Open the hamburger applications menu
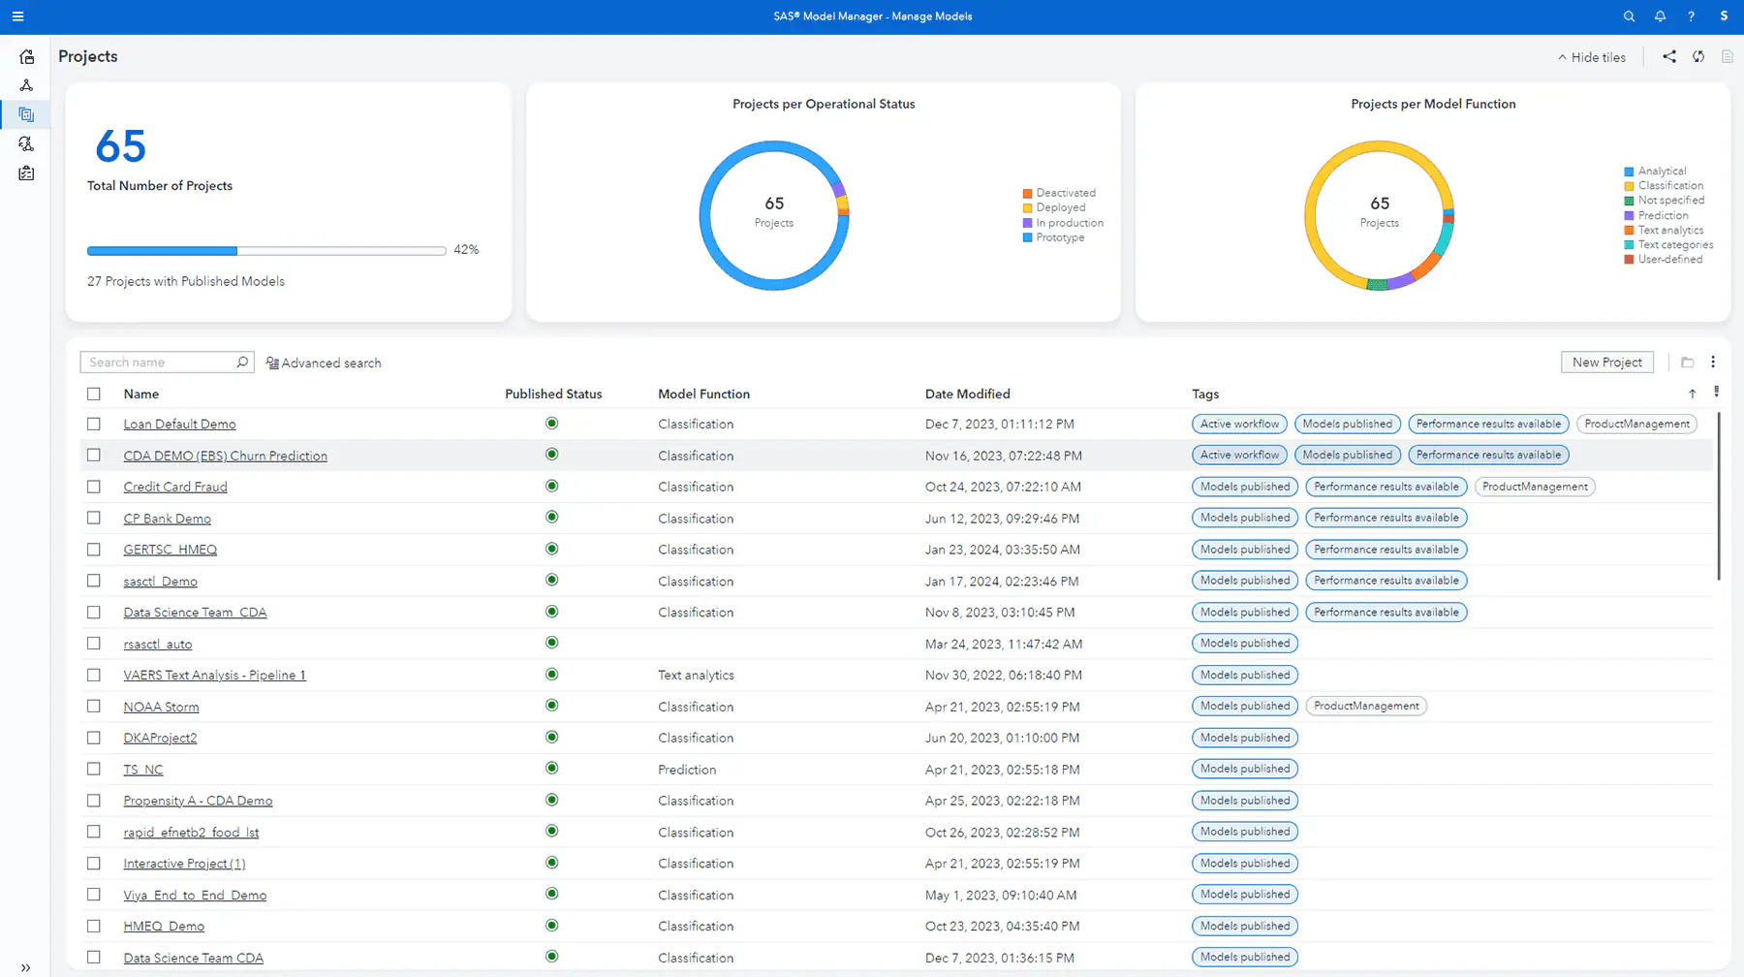Viewport: 1744px width, 977px height. 17,16
